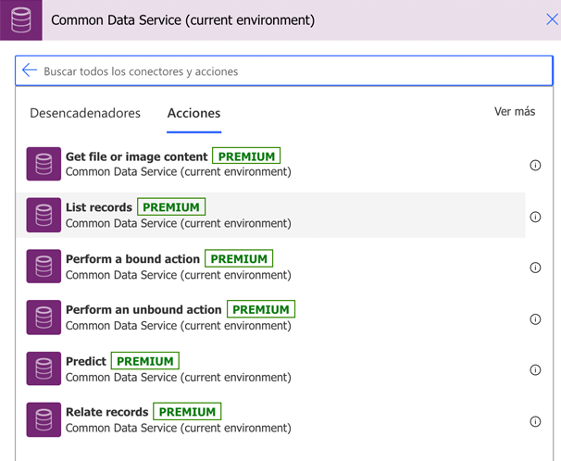Click the Common Data Service connector header icon

point(20,20)
